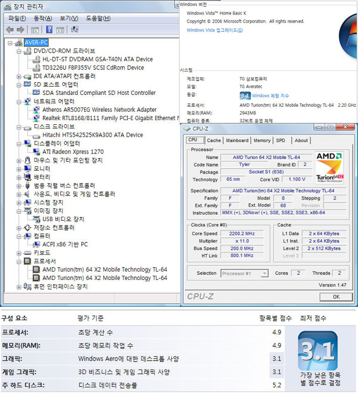The image size is (358, 394).
Task: Expand the 저장소 컨트롤러 node
Action: pyautogui.click(x=18, y=228)
